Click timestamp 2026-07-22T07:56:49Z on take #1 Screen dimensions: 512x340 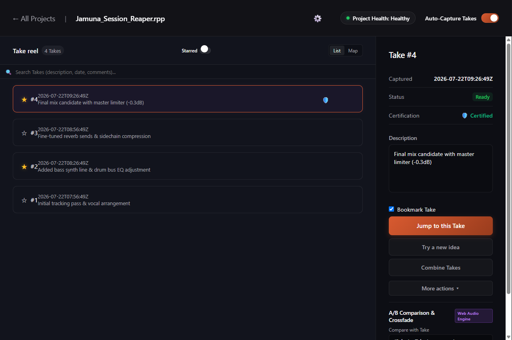63,196
